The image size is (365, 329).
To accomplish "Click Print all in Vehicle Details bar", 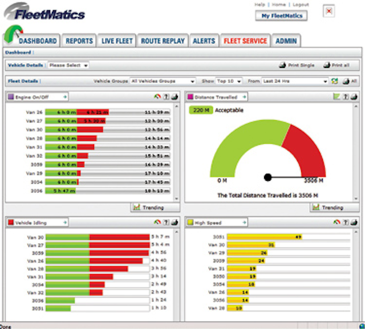I will click(336, 65).
